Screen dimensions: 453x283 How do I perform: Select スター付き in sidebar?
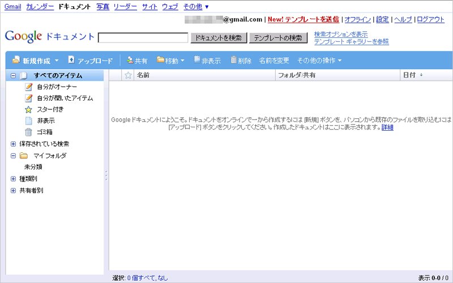click(x=50, y=109)
